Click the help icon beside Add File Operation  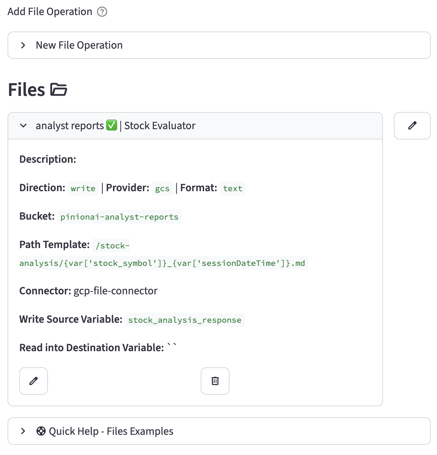pos(102,12)
